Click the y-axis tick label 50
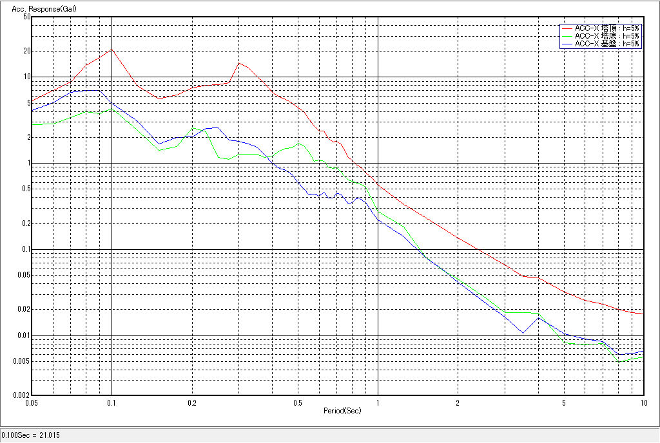The width and height of the screenshot is (660, 443). (x=26, y=17)
